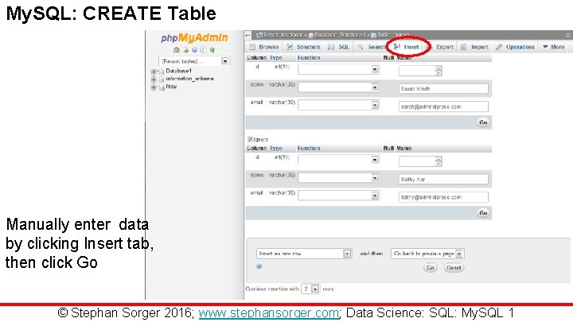Switch to the Structure tab
The image size is (573, 322).
tap(303, 47)
